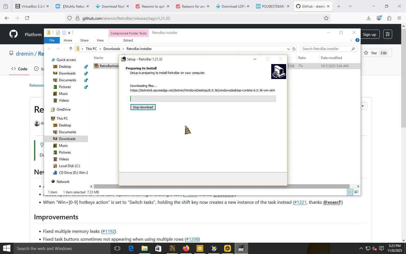Open Microsoft Store from the taskbar
The image size is (406, 254).
pos(158,248)
